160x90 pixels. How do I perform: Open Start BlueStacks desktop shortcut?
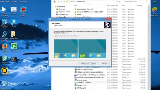[x=154, y=12]
